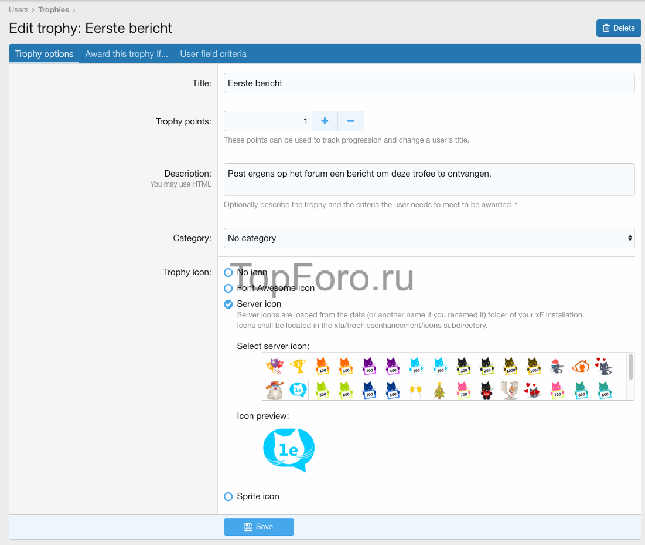Pick the cat wearing orange hat icon
645x545 pixels.
(274, 390)
